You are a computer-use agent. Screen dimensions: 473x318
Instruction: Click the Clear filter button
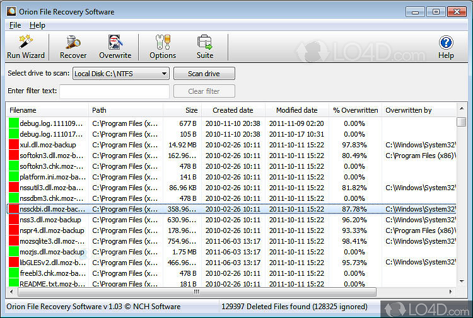pos(204,91)
